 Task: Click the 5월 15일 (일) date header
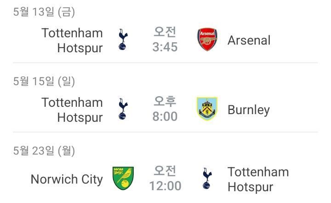click(44, 81)
